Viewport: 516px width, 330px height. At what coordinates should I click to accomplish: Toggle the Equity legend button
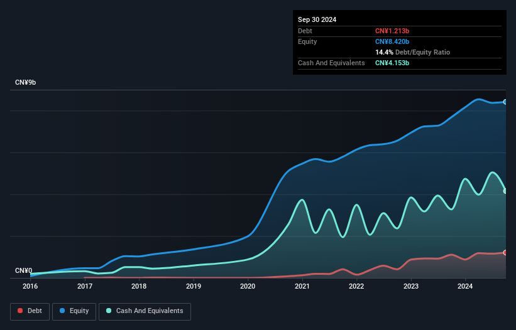pyautogui.click(x=74, y=311)
